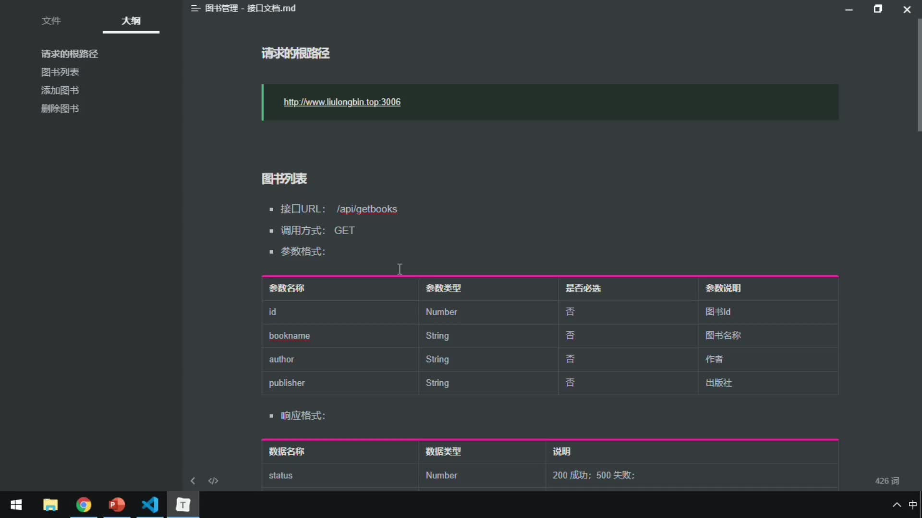The height and width of the screenshot is (518, 922).
Task: Click the publisher parameter cell
Action: pyautogui.click(x=340, y=383)
